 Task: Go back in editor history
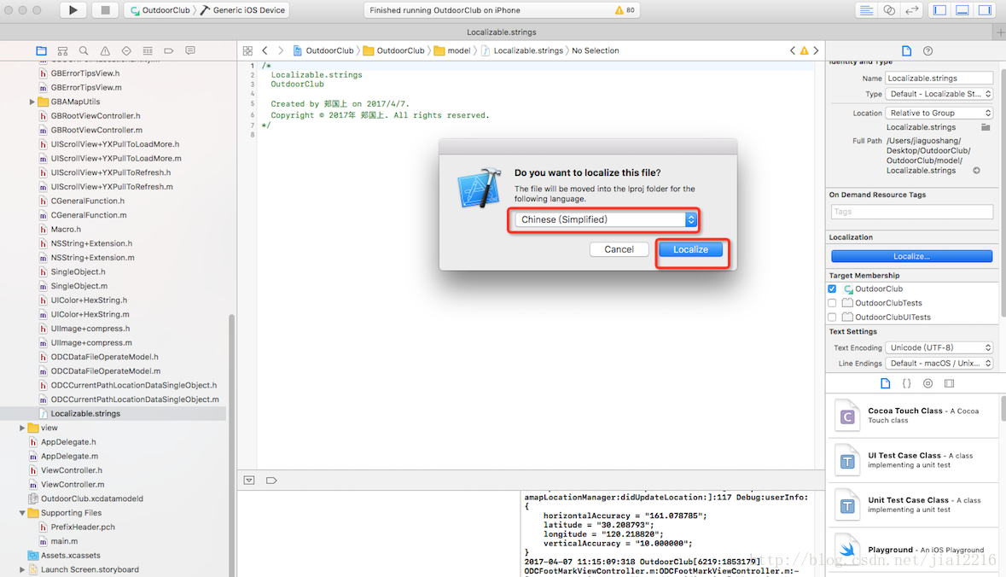[x=265, y=50]
